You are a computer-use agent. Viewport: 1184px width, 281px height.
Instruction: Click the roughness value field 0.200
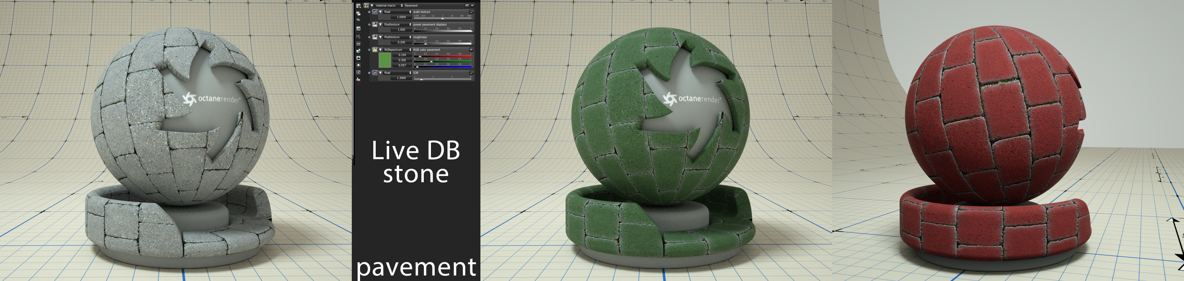402,42
